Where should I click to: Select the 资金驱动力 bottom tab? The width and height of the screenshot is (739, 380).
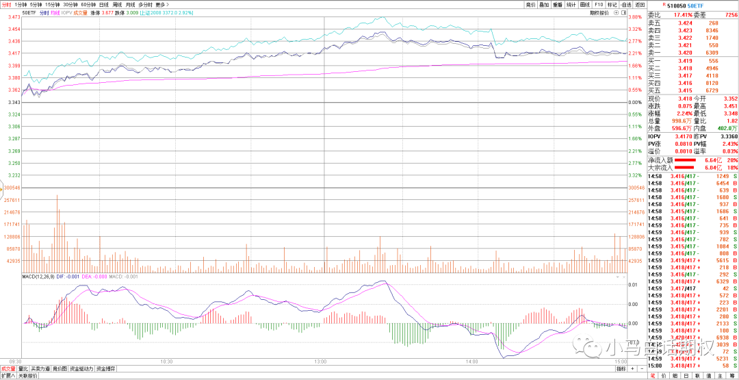tap(81, 368)
